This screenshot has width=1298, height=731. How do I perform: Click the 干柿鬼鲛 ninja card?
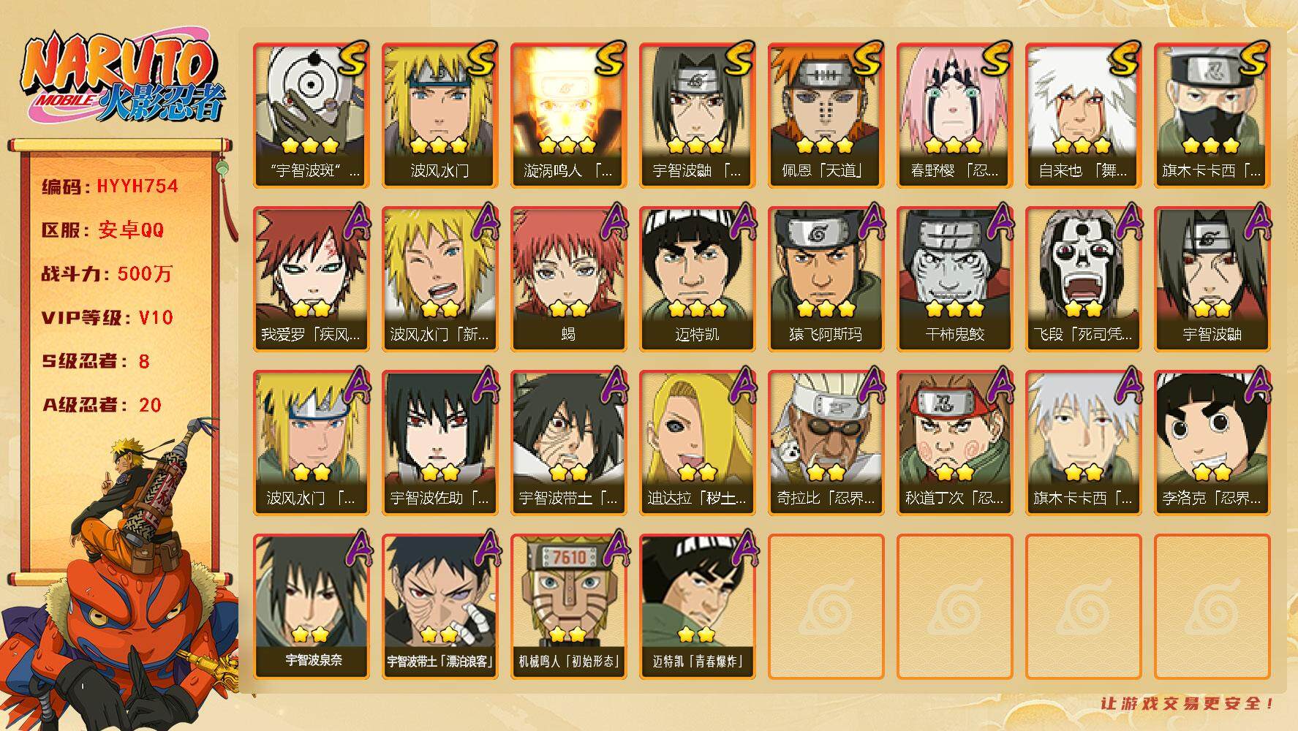(x=954, y=279)
